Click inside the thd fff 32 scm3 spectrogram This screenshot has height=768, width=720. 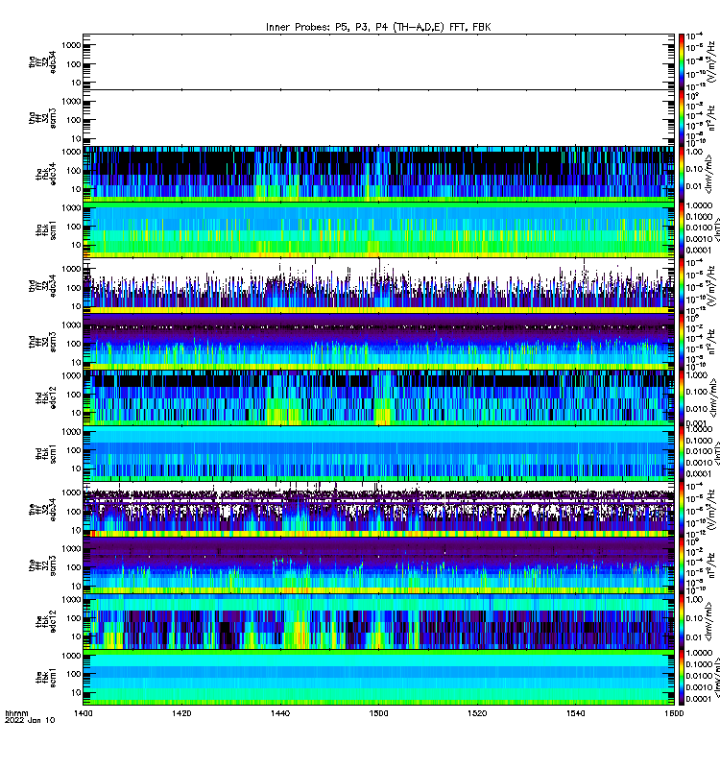[378, 342]
